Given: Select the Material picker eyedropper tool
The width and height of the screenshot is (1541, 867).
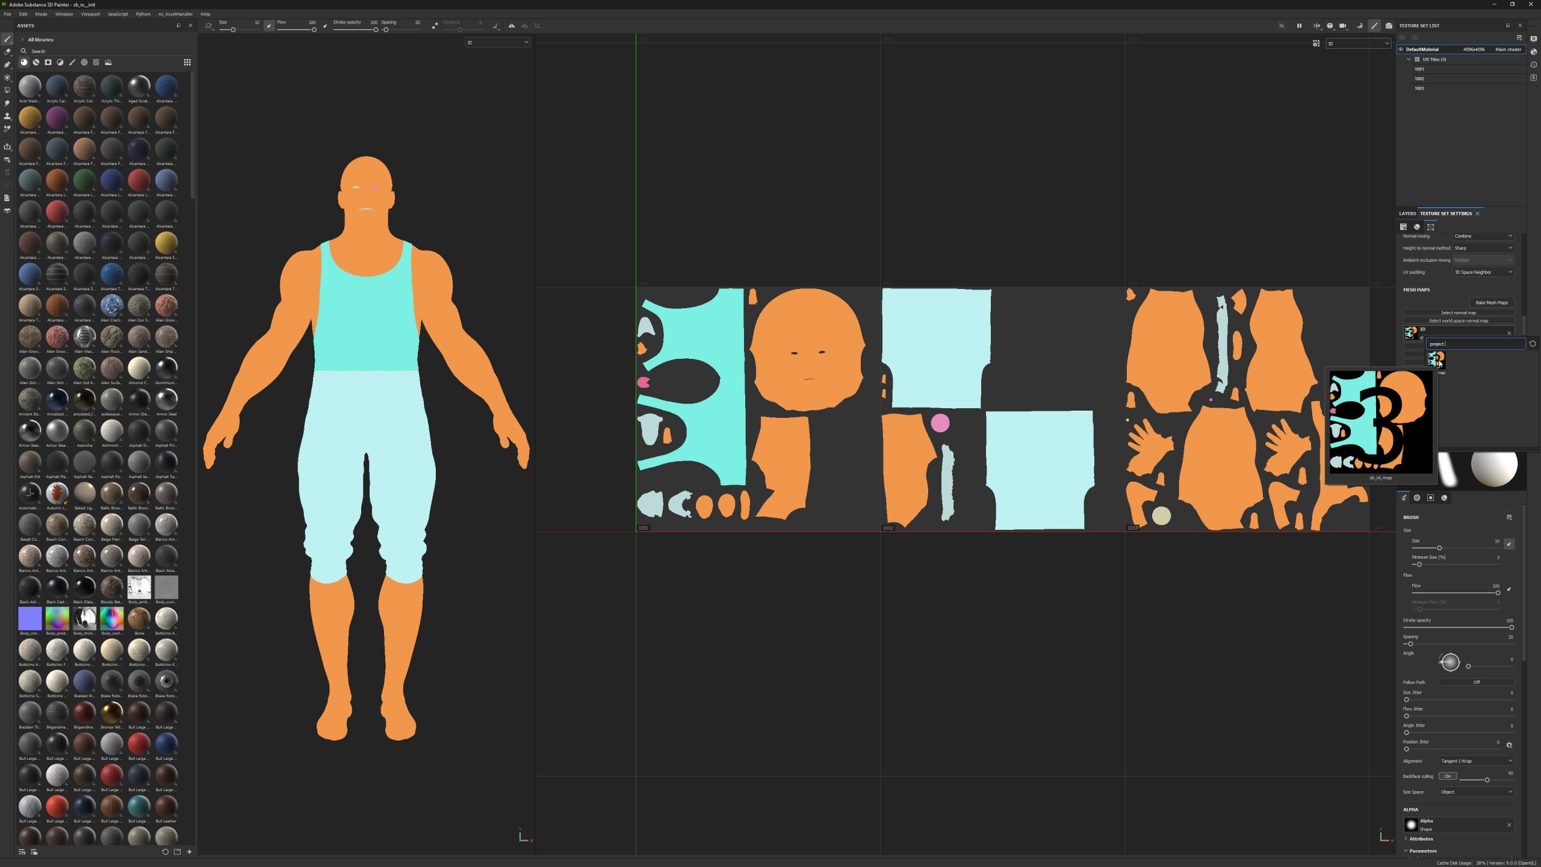Looking at the screenshot, I should tap(7, 129).
